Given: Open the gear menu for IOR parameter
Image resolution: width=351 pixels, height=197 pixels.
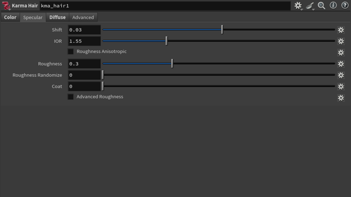Looking at the screenshot, I should (x=341, y=41).
